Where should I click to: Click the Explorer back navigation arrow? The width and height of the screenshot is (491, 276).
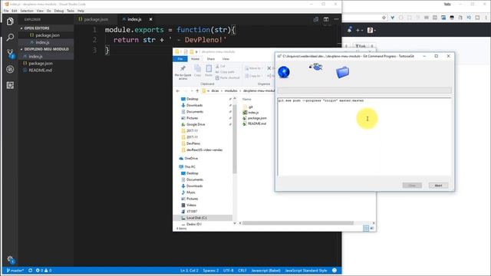point(178,90)
